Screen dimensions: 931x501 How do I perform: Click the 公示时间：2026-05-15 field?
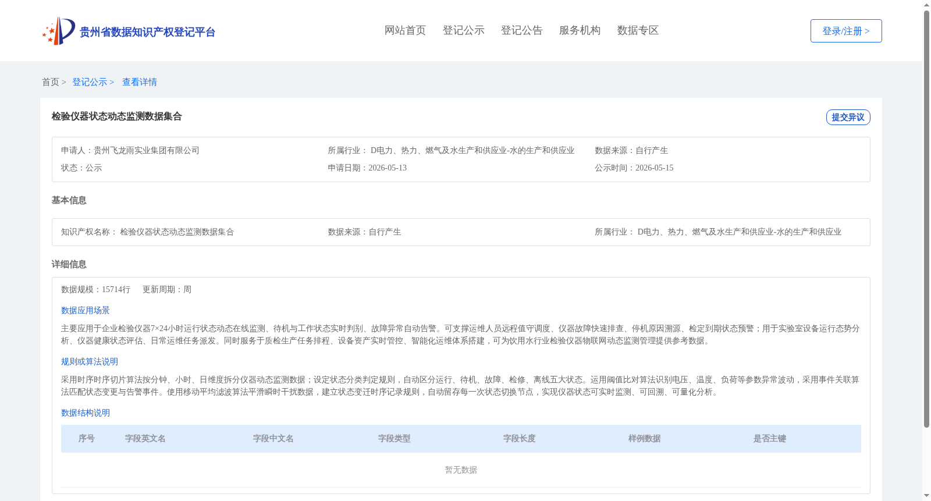click(634, 168)
